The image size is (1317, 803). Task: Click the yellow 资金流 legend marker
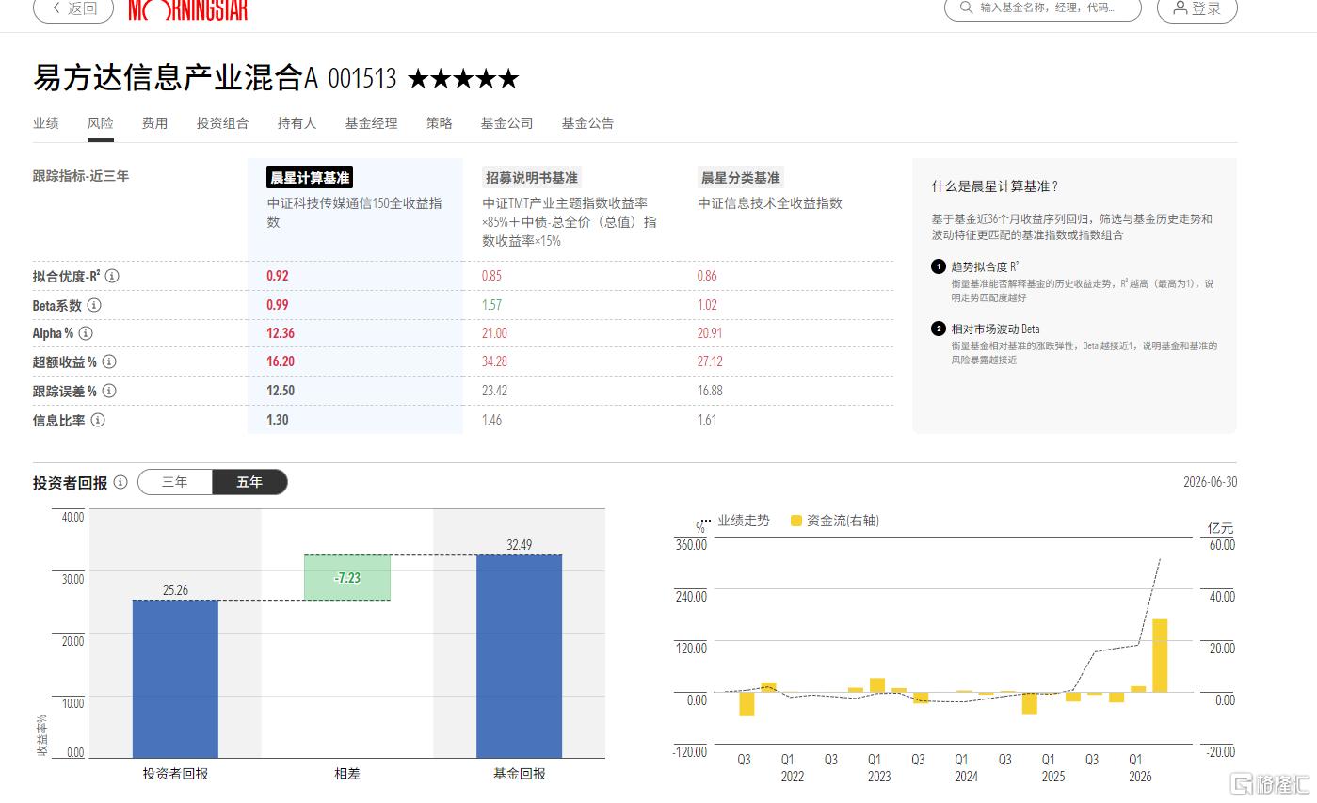point(796,521)
